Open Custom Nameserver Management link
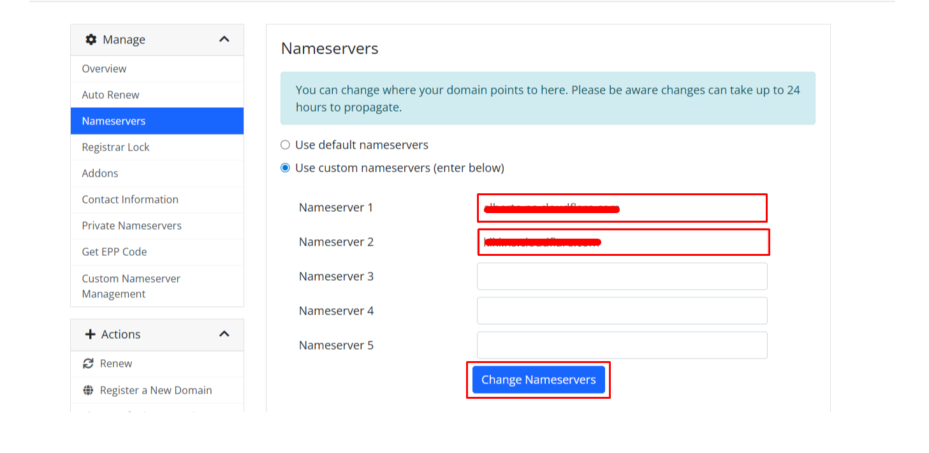Screen dimensions: 929x453 point(131,286)
